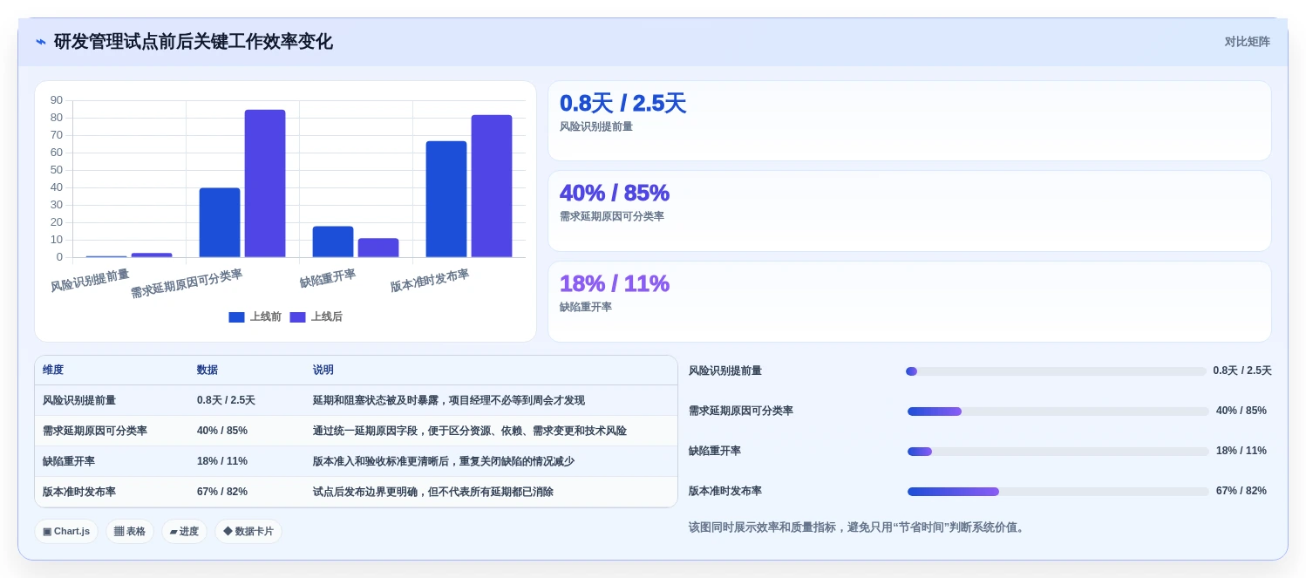This screenshot has height=578, width=1306.
Task: Click the description starting 版本准入和验收标准更清晰后
Action: pyautogui.click(x=444, y=462)
